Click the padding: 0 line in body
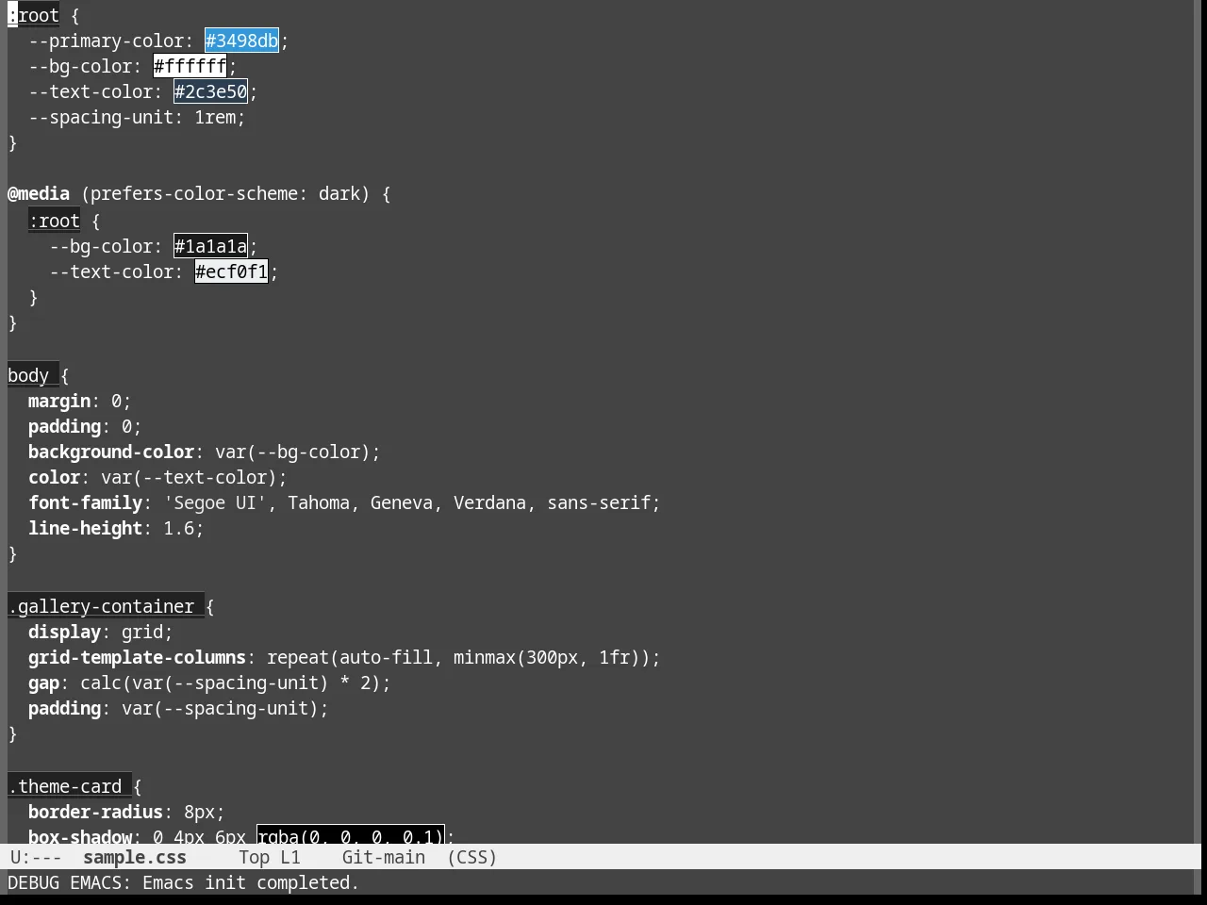Screen dimensions: 1207x905 85,426
